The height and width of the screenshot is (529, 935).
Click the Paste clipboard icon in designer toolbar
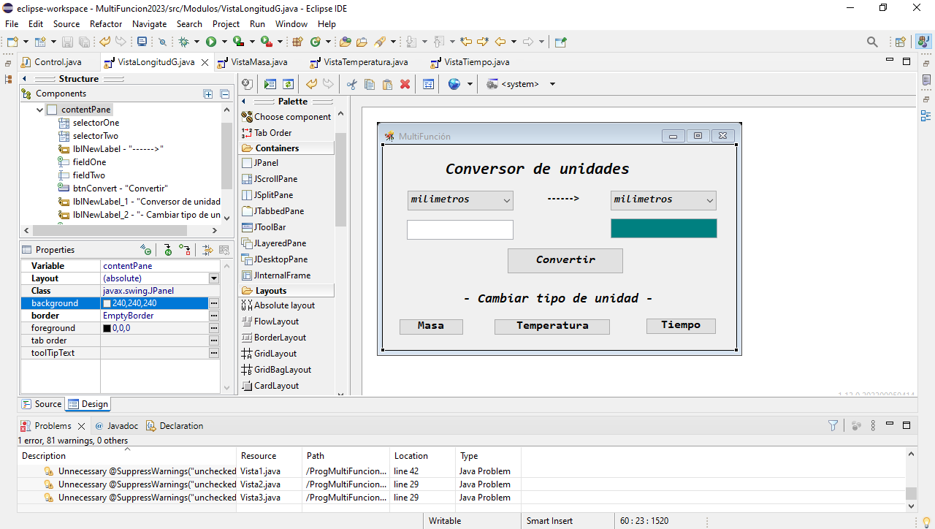(387, 84)
